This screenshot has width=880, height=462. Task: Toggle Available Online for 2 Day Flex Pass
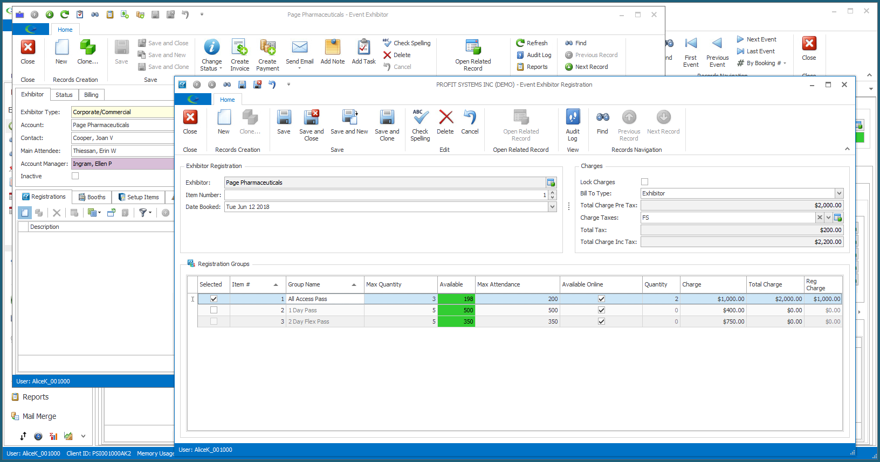601,321
